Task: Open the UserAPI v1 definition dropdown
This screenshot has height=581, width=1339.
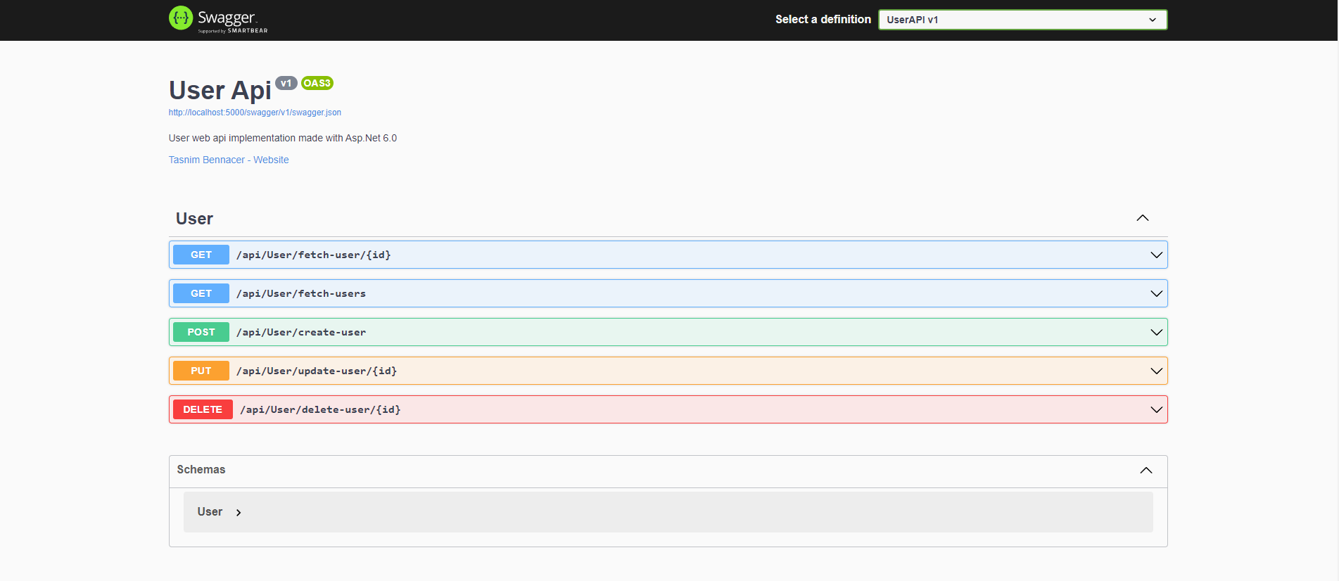Action: [x=1022, y=20]
